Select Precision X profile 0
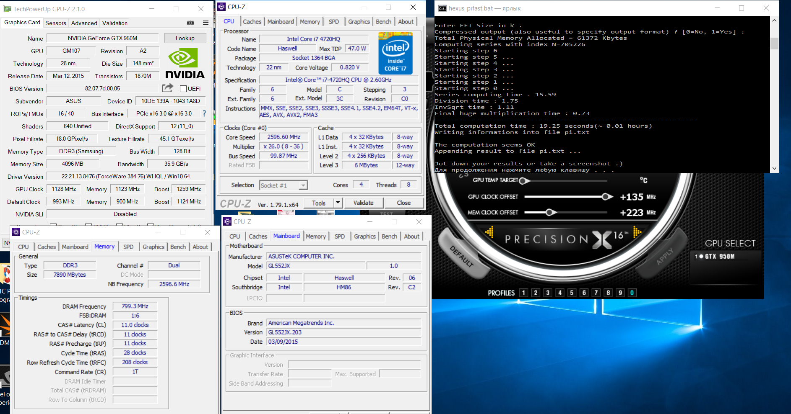 coord(632,293)
